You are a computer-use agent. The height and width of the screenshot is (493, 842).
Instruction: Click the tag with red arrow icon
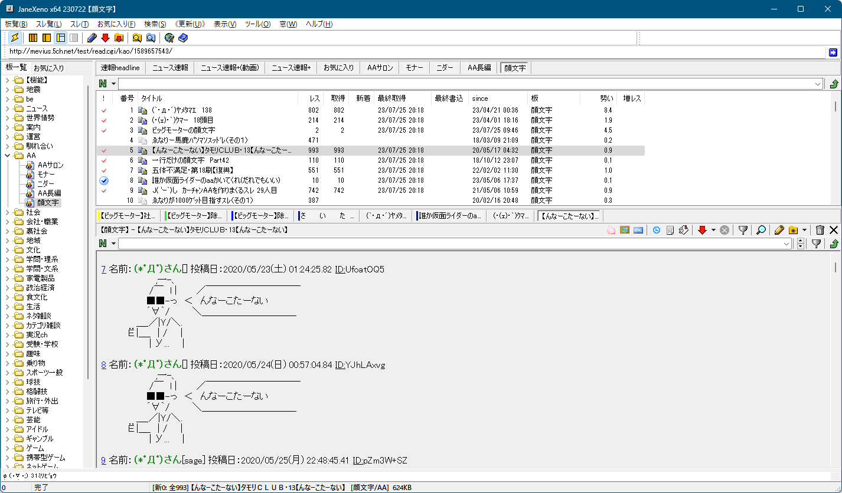[684, 230]
